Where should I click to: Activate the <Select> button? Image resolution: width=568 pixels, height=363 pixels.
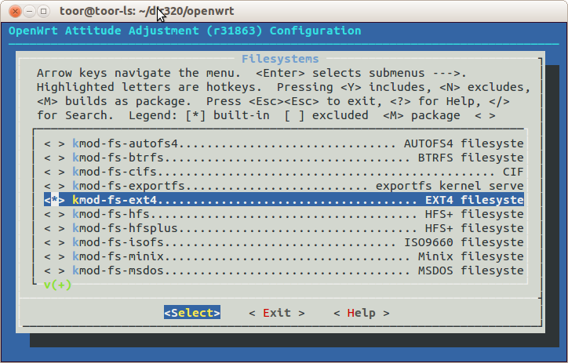(x=192, y=313)
